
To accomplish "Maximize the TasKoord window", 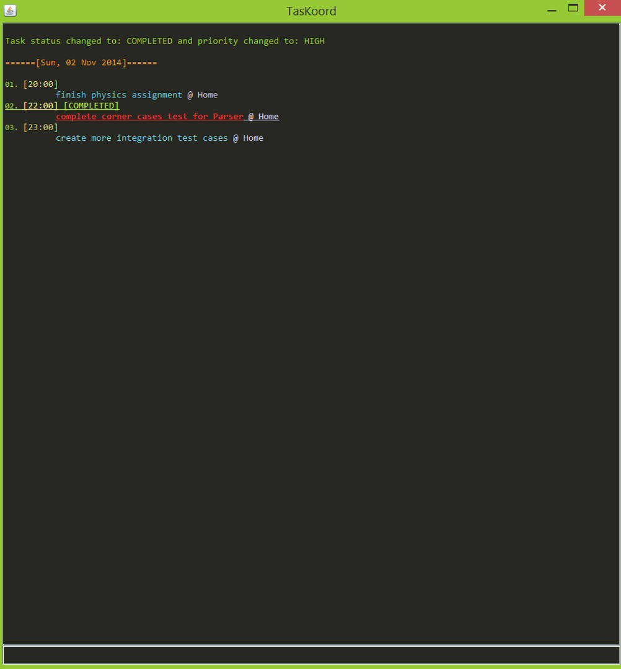I will pos(573,9).
